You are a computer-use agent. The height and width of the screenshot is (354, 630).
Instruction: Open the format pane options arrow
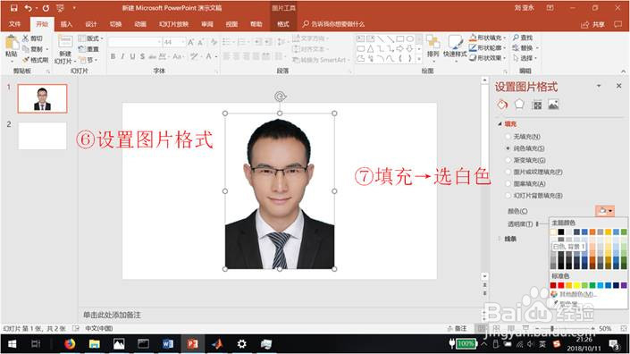[599, 86]
